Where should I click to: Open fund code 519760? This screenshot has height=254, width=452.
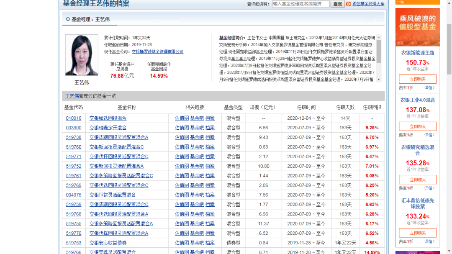point(74,147)
